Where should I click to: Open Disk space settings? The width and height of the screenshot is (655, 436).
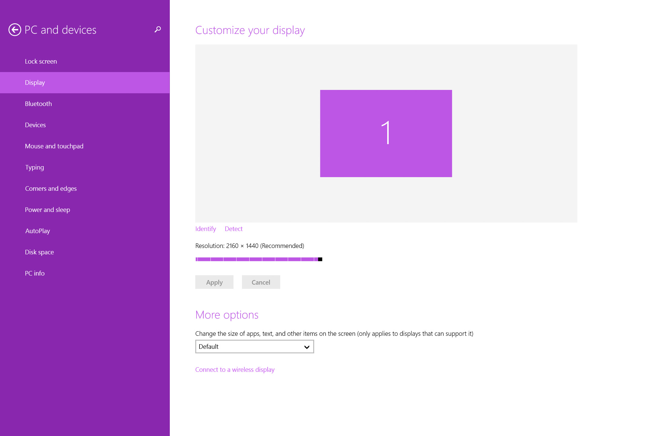point(85,252)
